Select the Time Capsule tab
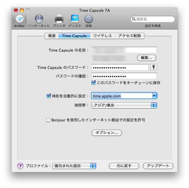The height and width of the screenshot is (188, 189). pyautogui.click(x=74, y=36)
